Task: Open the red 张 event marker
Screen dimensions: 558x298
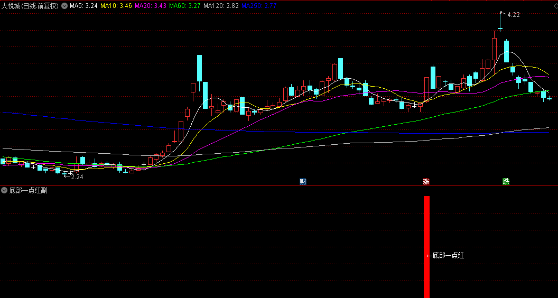Action: tap(426, 182)
